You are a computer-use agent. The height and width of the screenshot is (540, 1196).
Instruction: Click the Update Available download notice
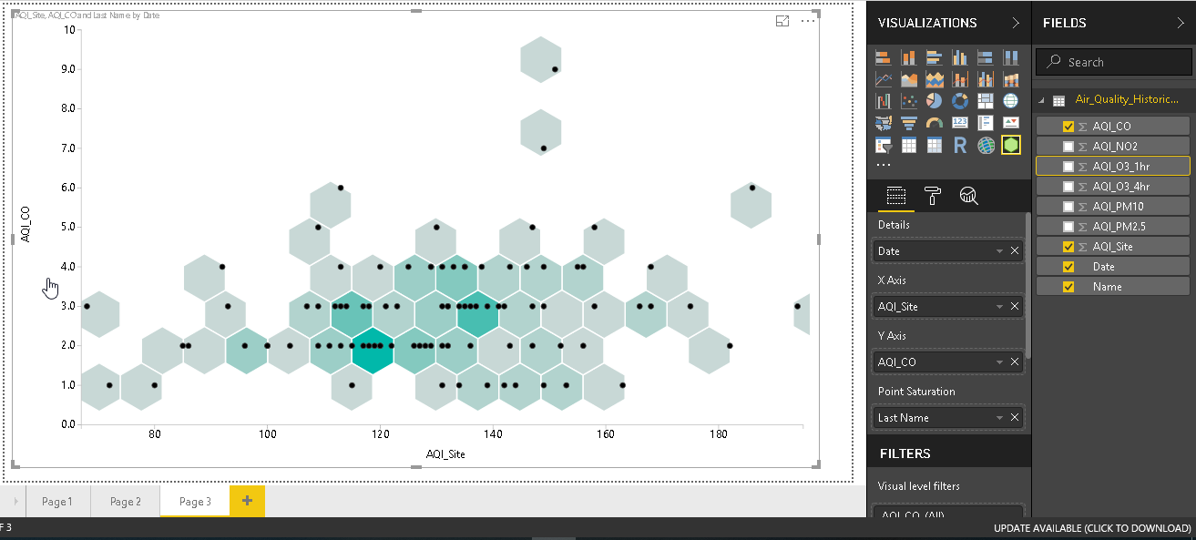[x=1092, y=528]
